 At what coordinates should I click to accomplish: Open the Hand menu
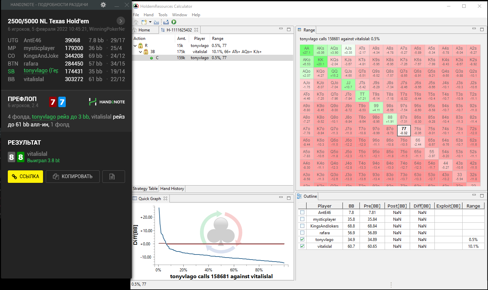pyautogui.click(x=148, y=15)
